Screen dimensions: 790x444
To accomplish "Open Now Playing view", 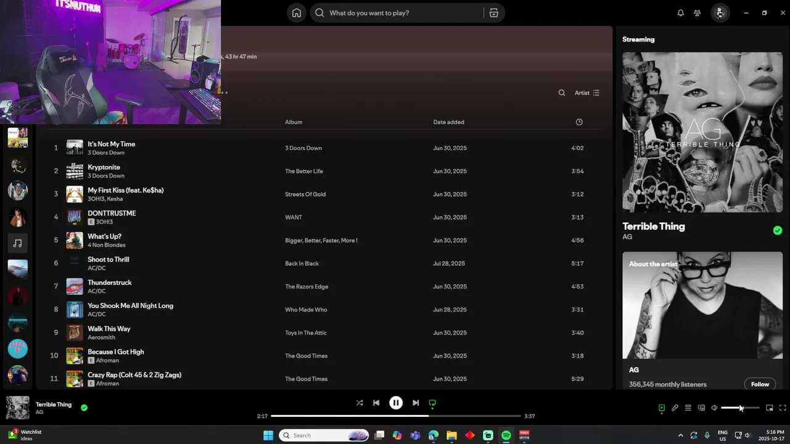I will [x=662, y=408].
